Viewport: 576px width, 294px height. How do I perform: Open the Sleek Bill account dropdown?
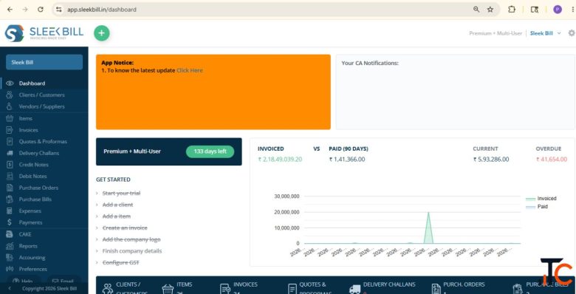(x=546, y=33)
